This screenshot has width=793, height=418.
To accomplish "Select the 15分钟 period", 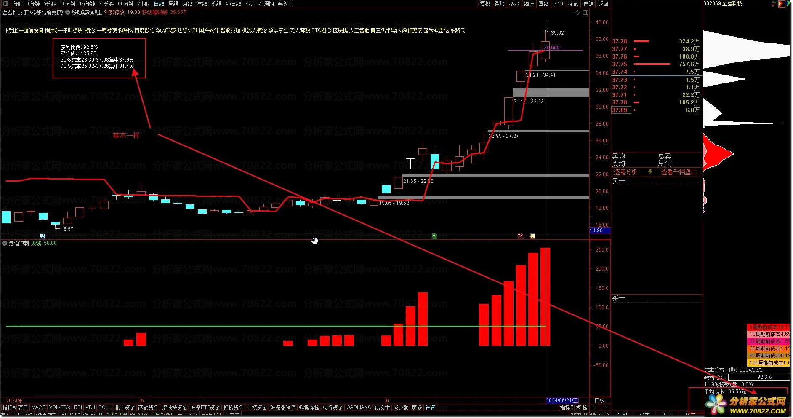I will [x=87, y=4].
